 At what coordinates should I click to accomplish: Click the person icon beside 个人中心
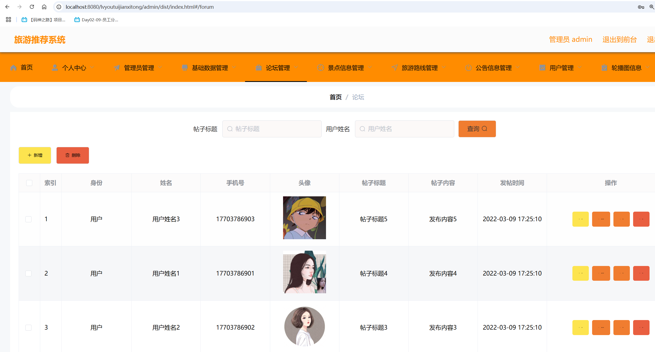[x=55, y=68]
